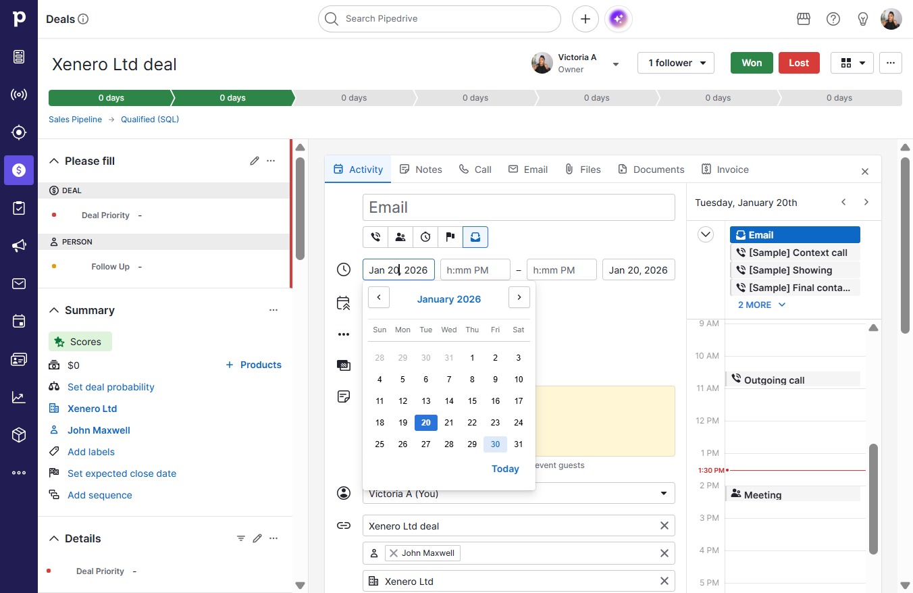This screenshot has height=593, width=913.
Task: Switch to the Documents tab
Action: point(651,170)
